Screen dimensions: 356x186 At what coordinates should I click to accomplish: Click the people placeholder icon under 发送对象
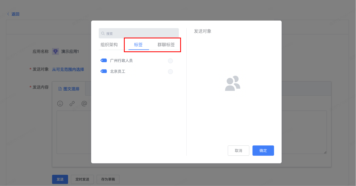point(233,83)
